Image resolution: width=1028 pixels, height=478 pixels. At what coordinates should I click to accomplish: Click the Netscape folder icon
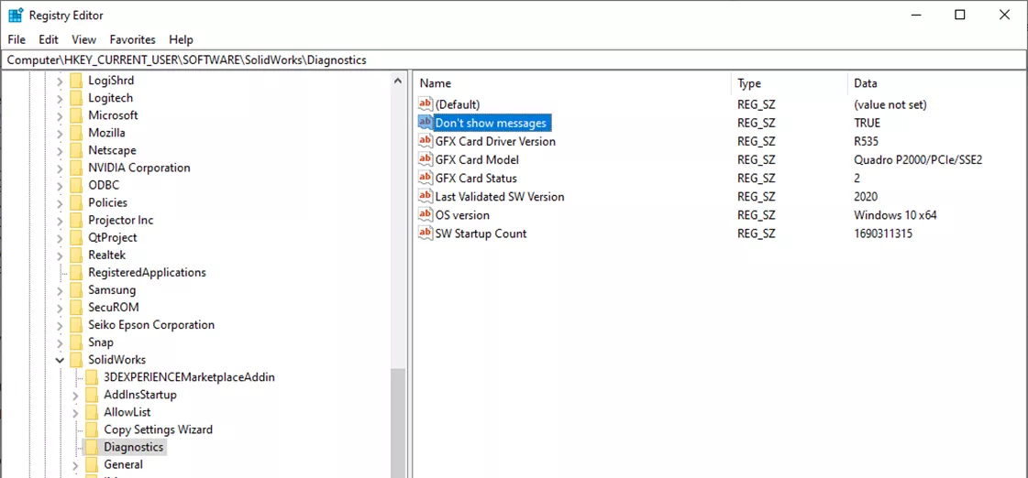point(77,150)
